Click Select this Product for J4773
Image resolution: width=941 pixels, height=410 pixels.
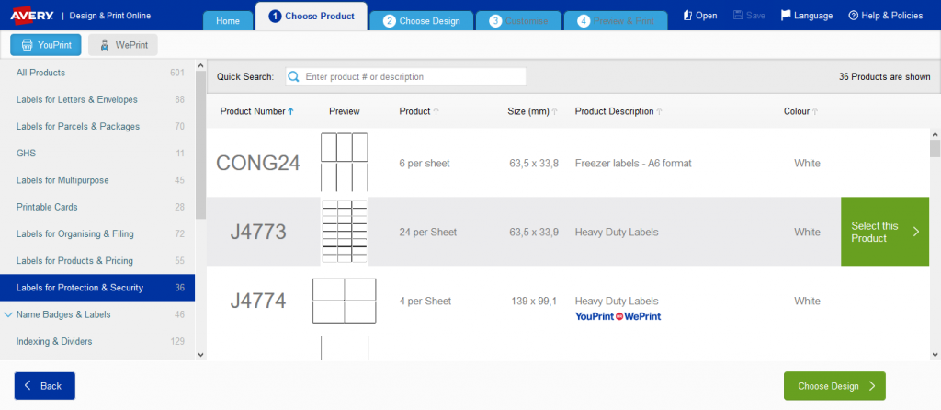885,232
